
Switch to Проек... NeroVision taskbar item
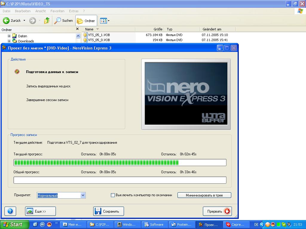pos(208,225)
